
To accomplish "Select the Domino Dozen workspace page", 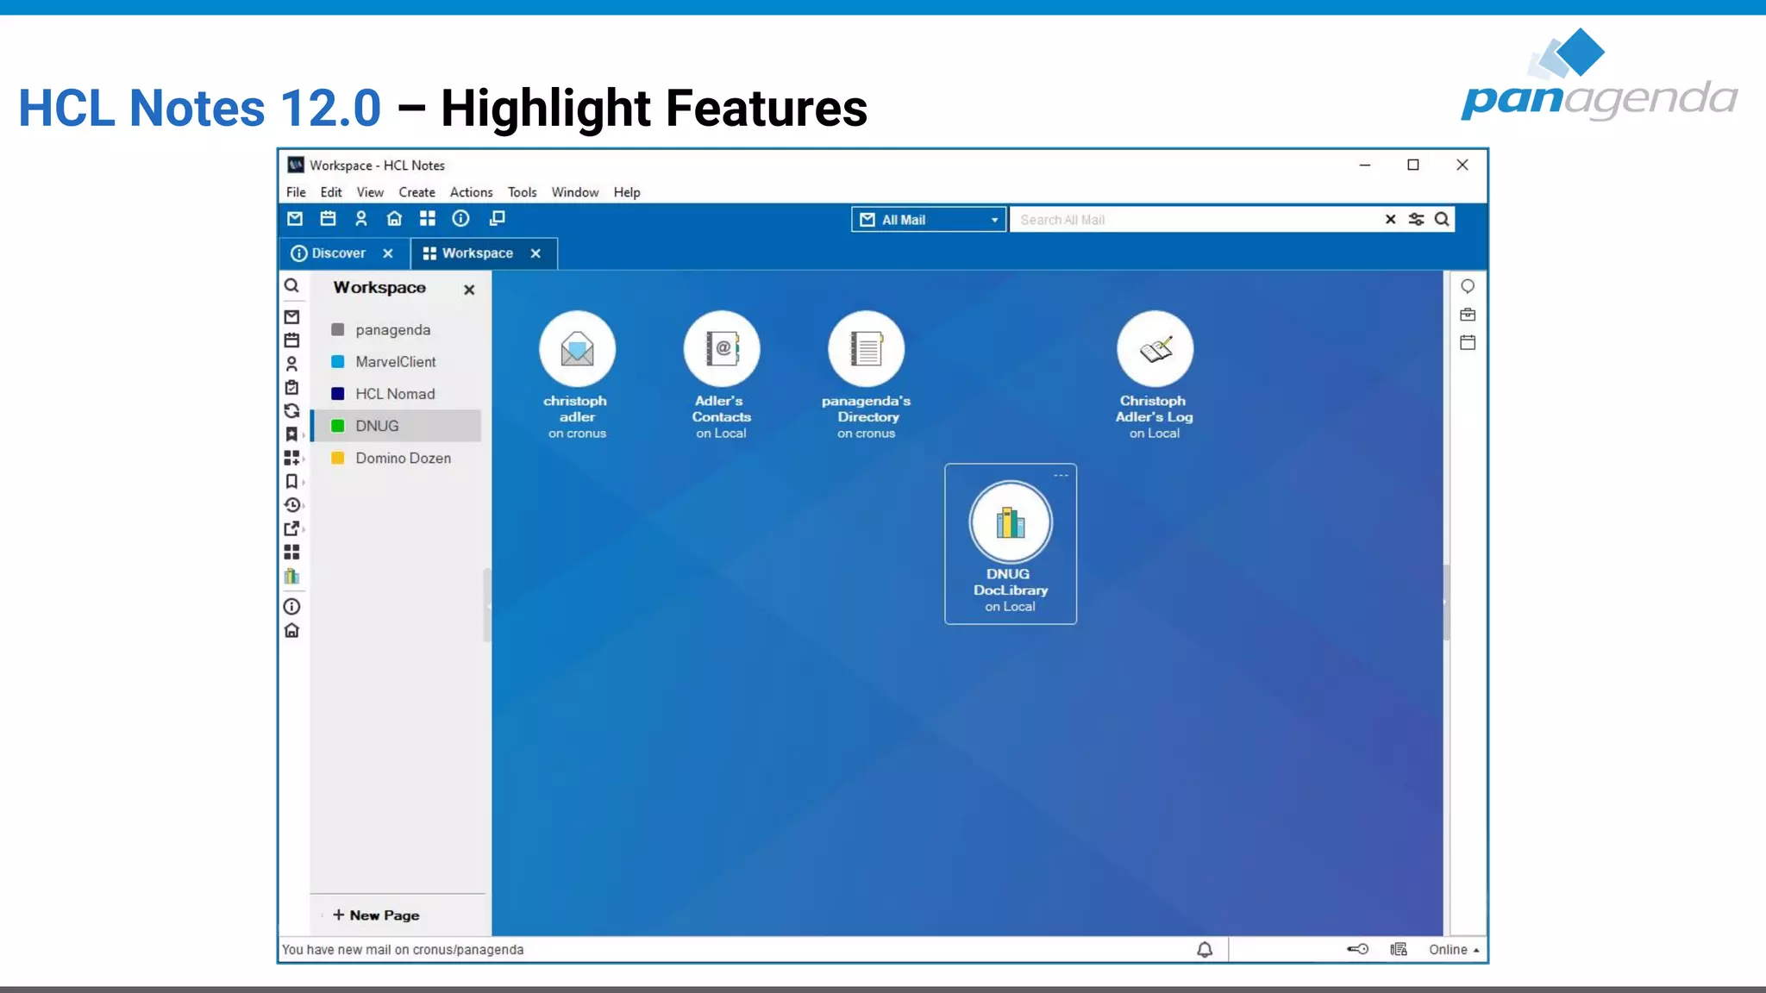I will coord(396,458).
